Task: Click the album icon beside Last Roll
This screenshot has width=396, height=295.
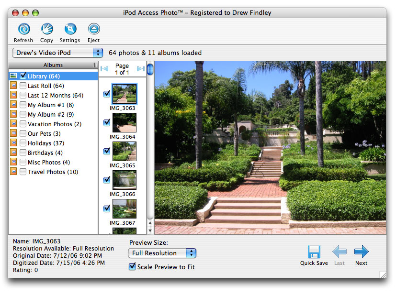Action: (13, 86)
